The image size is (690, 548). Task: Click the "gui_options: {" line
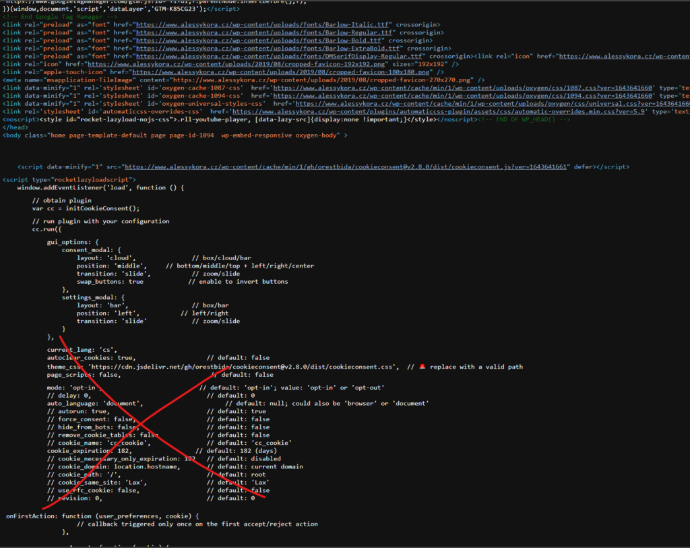pos(73,242)
